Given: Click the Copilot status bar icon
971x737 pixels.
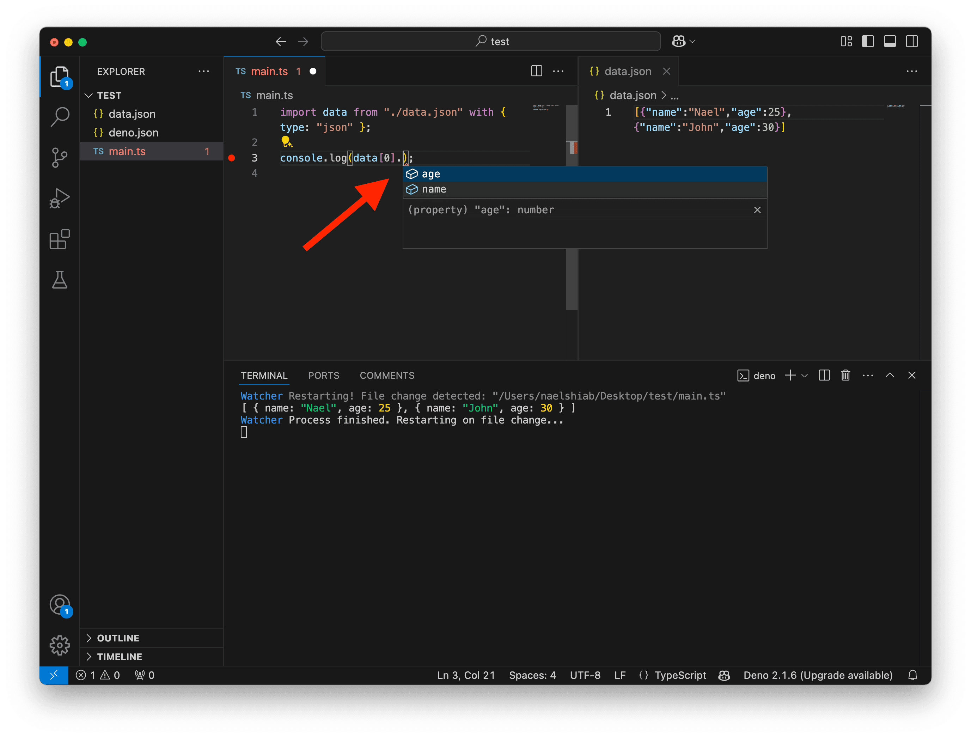Looking at the screenshot, I should coord(724,675).
